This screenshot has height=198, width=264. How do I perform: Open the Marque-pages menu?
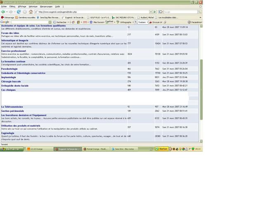(46, 7)
